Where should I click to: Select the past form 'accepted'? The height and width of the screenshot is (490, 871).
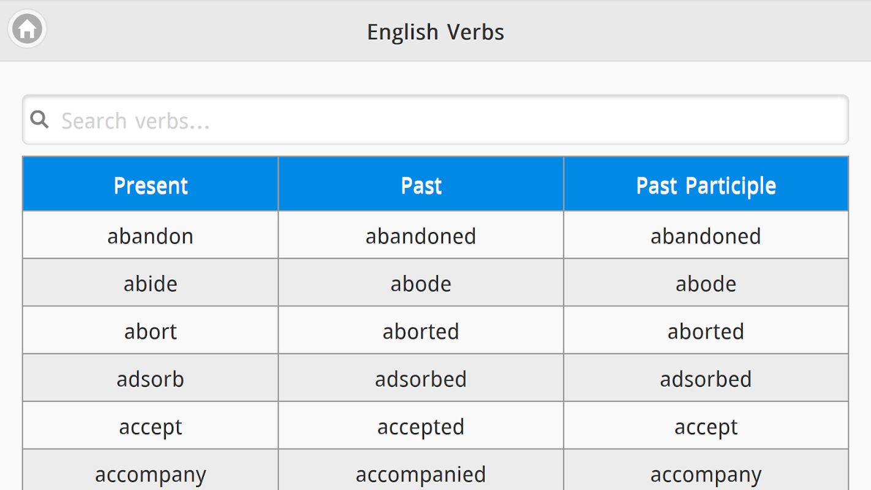pyautogui.click(x=421, y=428)
